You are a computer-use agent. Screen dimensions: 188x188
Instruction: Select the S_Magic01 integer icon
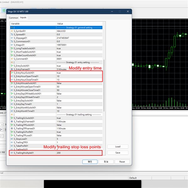12,45
